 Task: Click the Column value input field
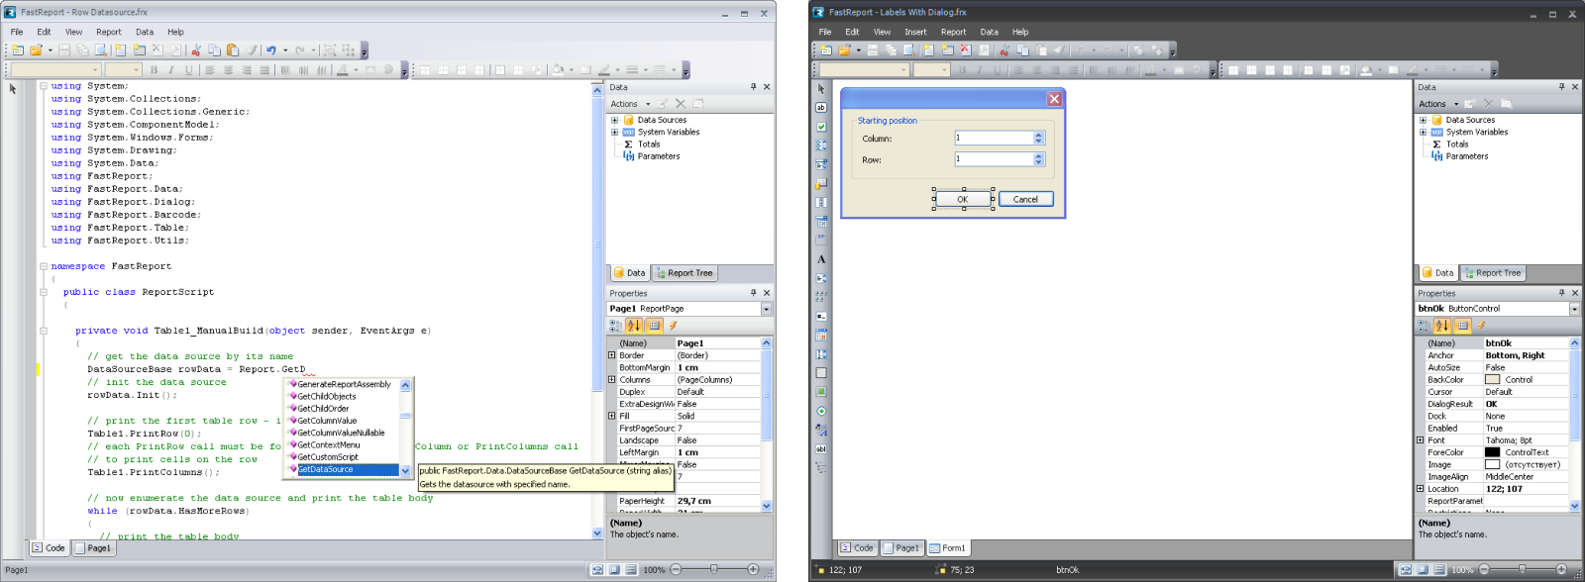(994, 139)
